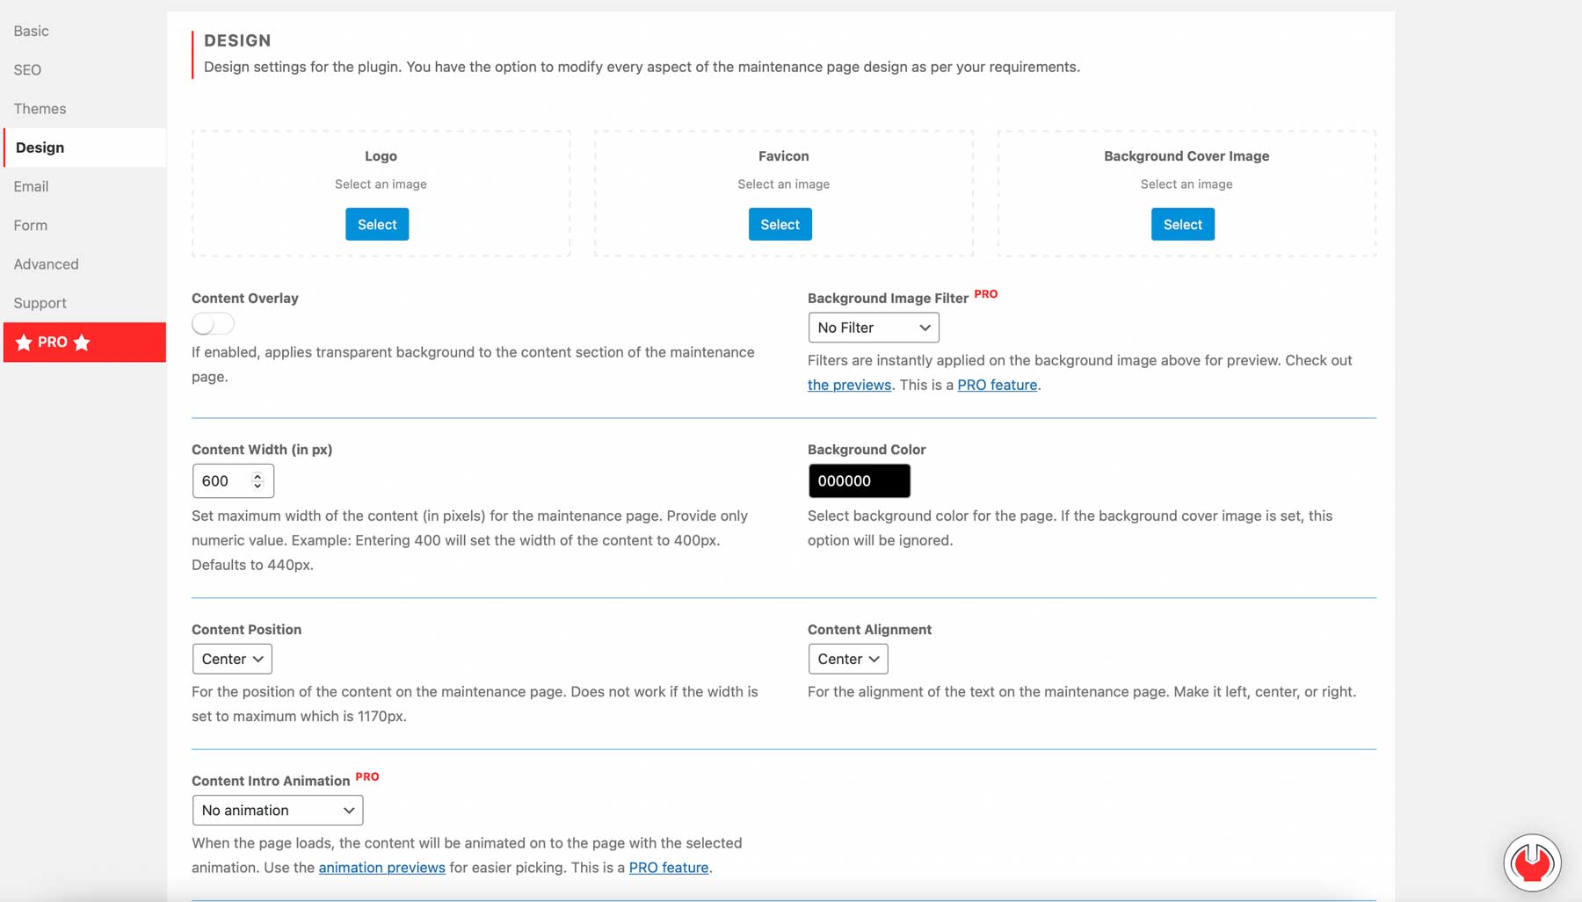Viewport: 1582px width, 902px height.
Task: Go to the SEO tab
Action: [27, 70]
